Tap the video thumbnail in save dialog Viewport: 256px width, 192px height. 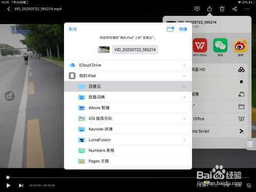(103, 50)
